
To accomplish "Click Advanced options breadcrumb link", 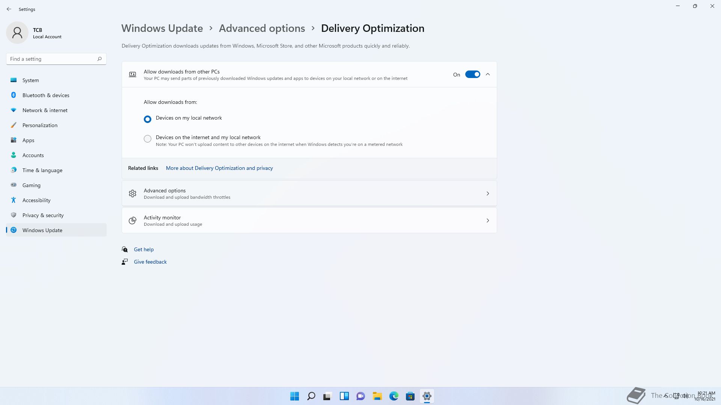I will [x=262, y=28].
